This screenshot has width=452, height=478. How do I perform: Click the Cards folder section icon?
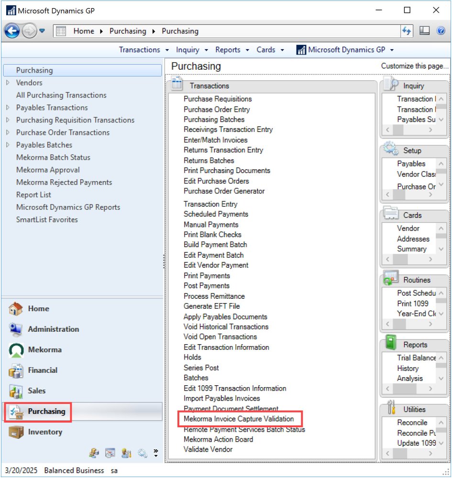391,213
